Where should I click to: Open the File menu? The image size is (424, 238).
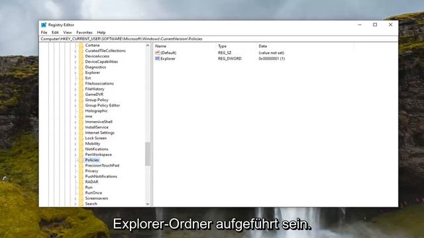click(44, 32)
